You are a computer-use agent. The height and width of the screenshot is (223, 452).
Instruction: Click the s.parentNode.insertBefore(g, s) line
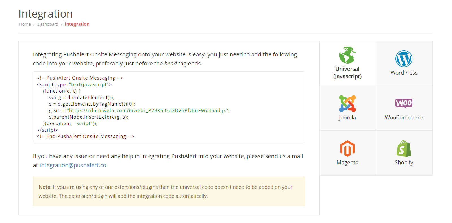89,117
